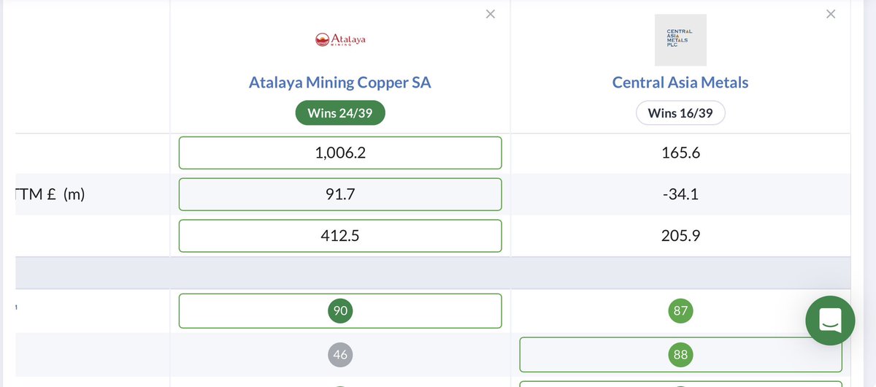876x387 pixels.
Task: Click the -34.1 value cell
Action: [x=680, y=194]
